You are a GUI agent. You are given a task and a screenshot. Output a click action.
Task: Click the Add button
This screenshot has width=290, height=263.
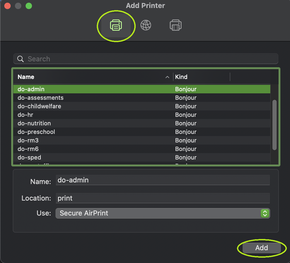tap(261, 248)
